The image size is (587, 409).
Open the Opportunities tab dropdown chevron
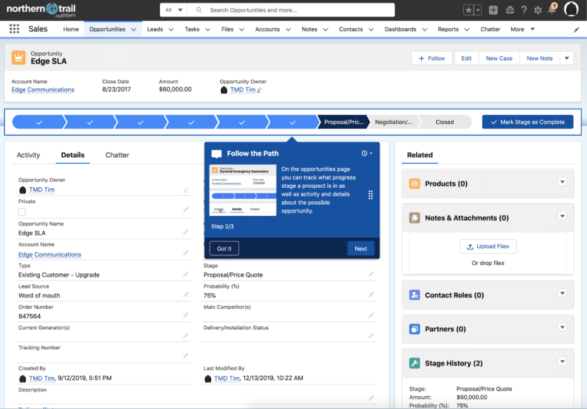134,29
